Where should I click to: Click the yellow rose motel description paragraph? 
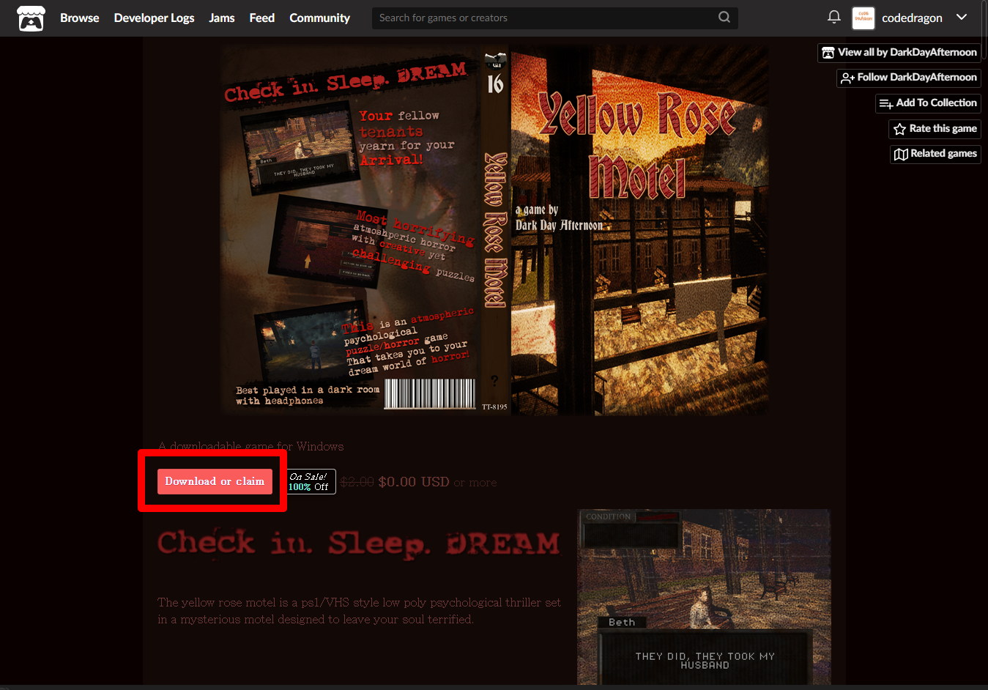359,611
